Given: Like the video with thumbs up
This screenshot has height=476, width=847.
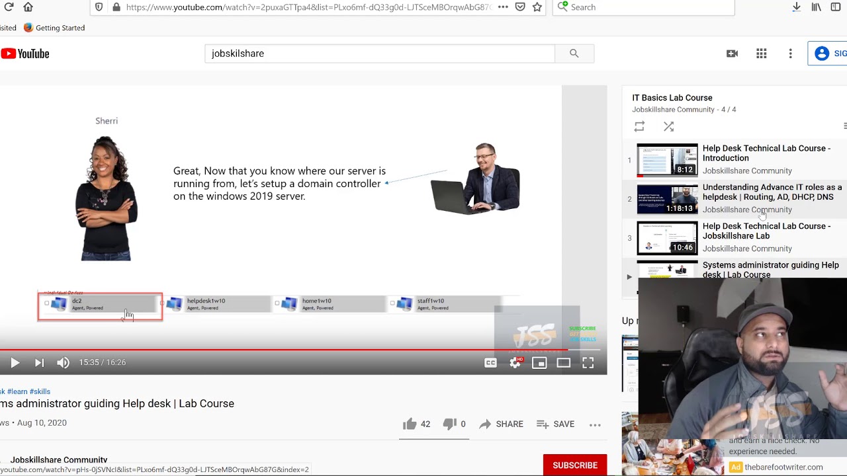Looking at the screenshot, I should [x=416, y=424].
